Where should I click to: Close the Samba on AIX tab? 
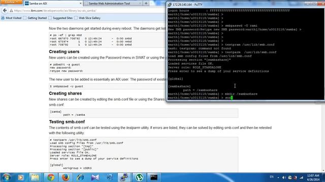(81, 4)
